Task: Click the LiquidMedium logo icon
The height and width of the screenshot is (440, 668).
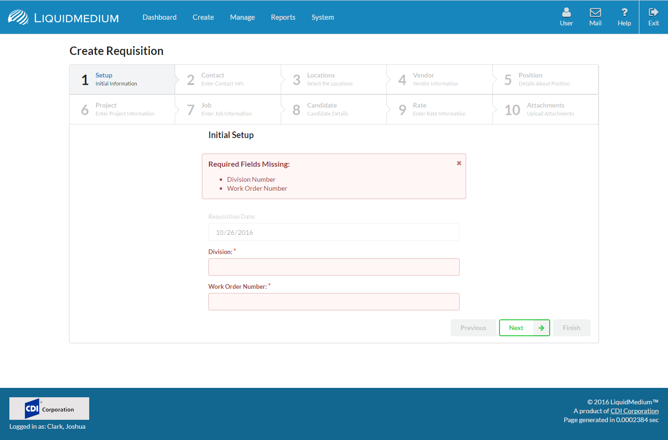Action: click(x=18, y=17)
